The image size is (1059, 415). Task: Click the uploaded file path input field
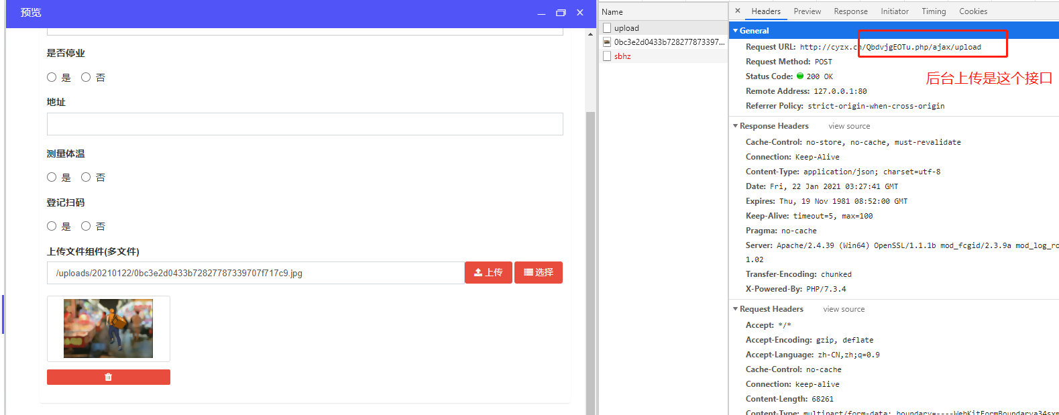pos(256,273)
